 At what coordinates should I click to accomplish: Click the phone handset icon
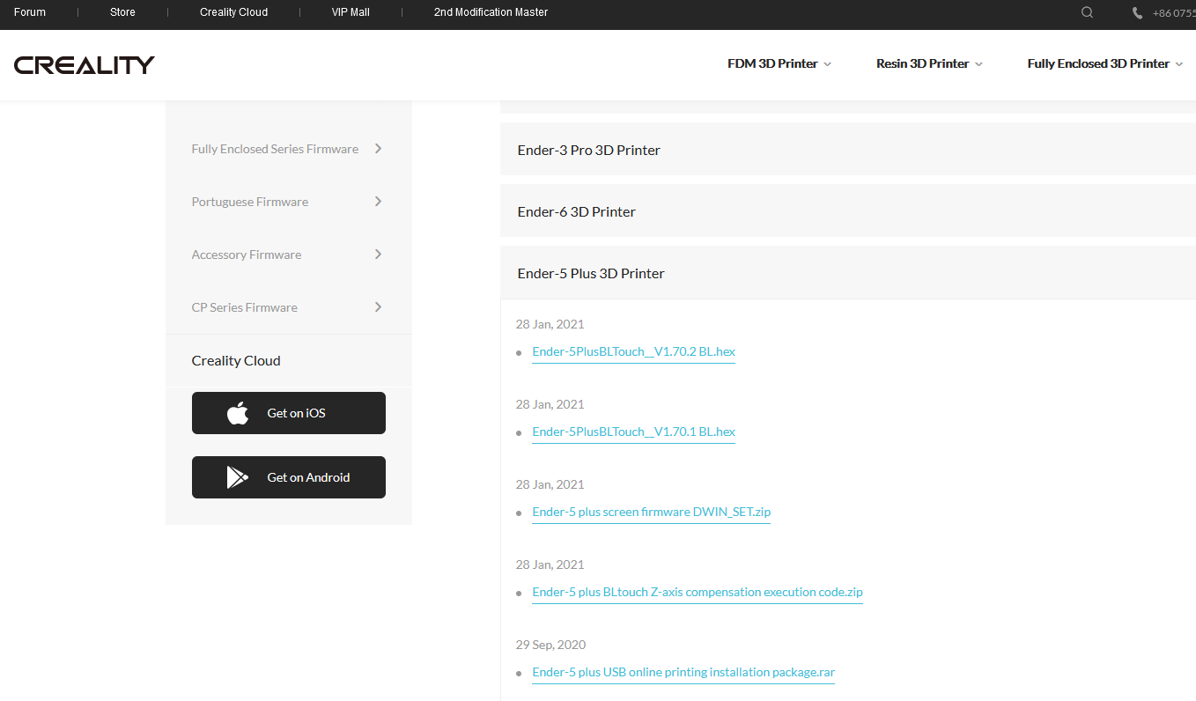coord(1137,13)
